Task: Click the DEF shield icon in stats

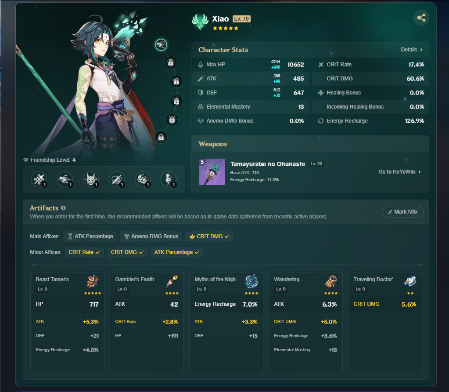Action: click(201, 93)
